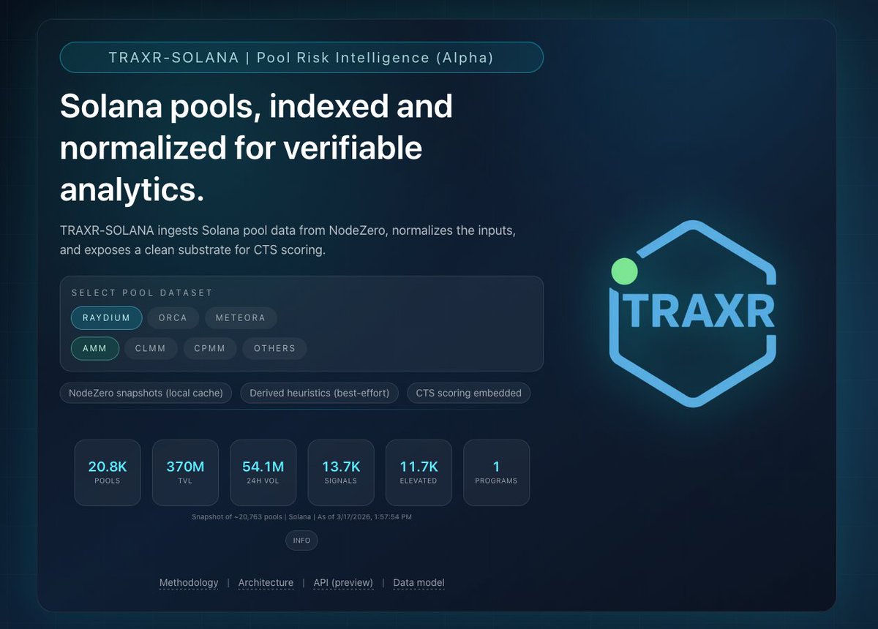878x629 pixels.
Task: Choose the OTHERS pool type
Action: [274, 348]
